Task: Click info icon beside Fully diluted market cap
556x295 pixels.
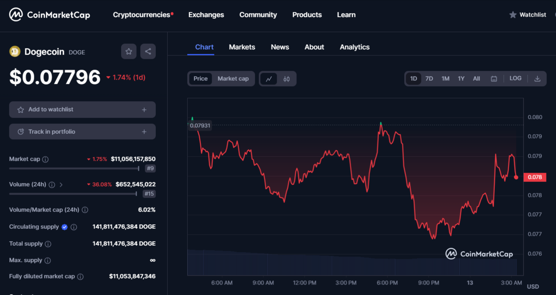Action: [80, 277]
